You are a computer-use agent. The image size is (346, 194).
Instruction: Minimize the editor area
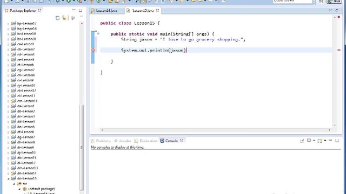coord(330,10)
